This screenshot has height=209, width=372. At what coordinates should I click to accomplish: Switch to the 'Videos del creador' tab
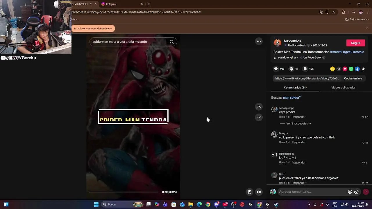click(x=343, y=87)
